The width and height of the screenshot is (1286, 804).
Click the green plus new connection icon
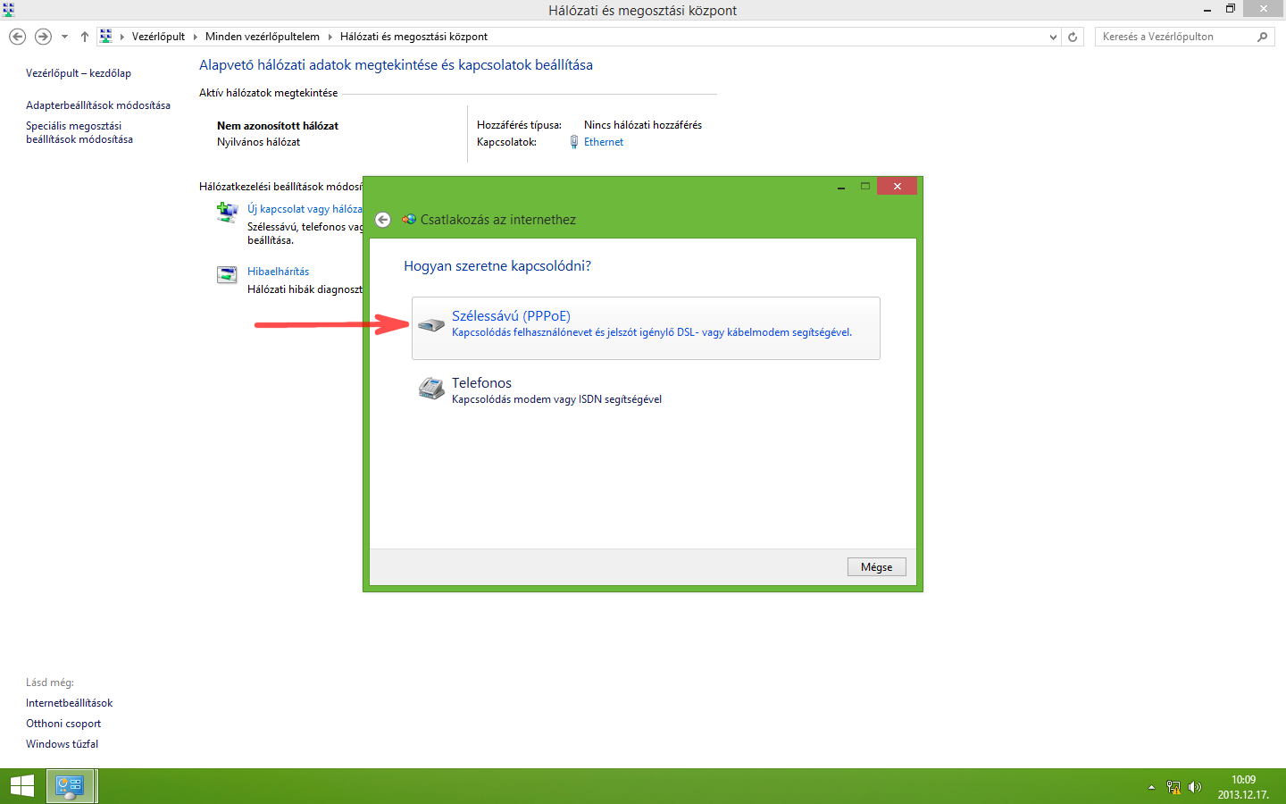click(226, 212)
